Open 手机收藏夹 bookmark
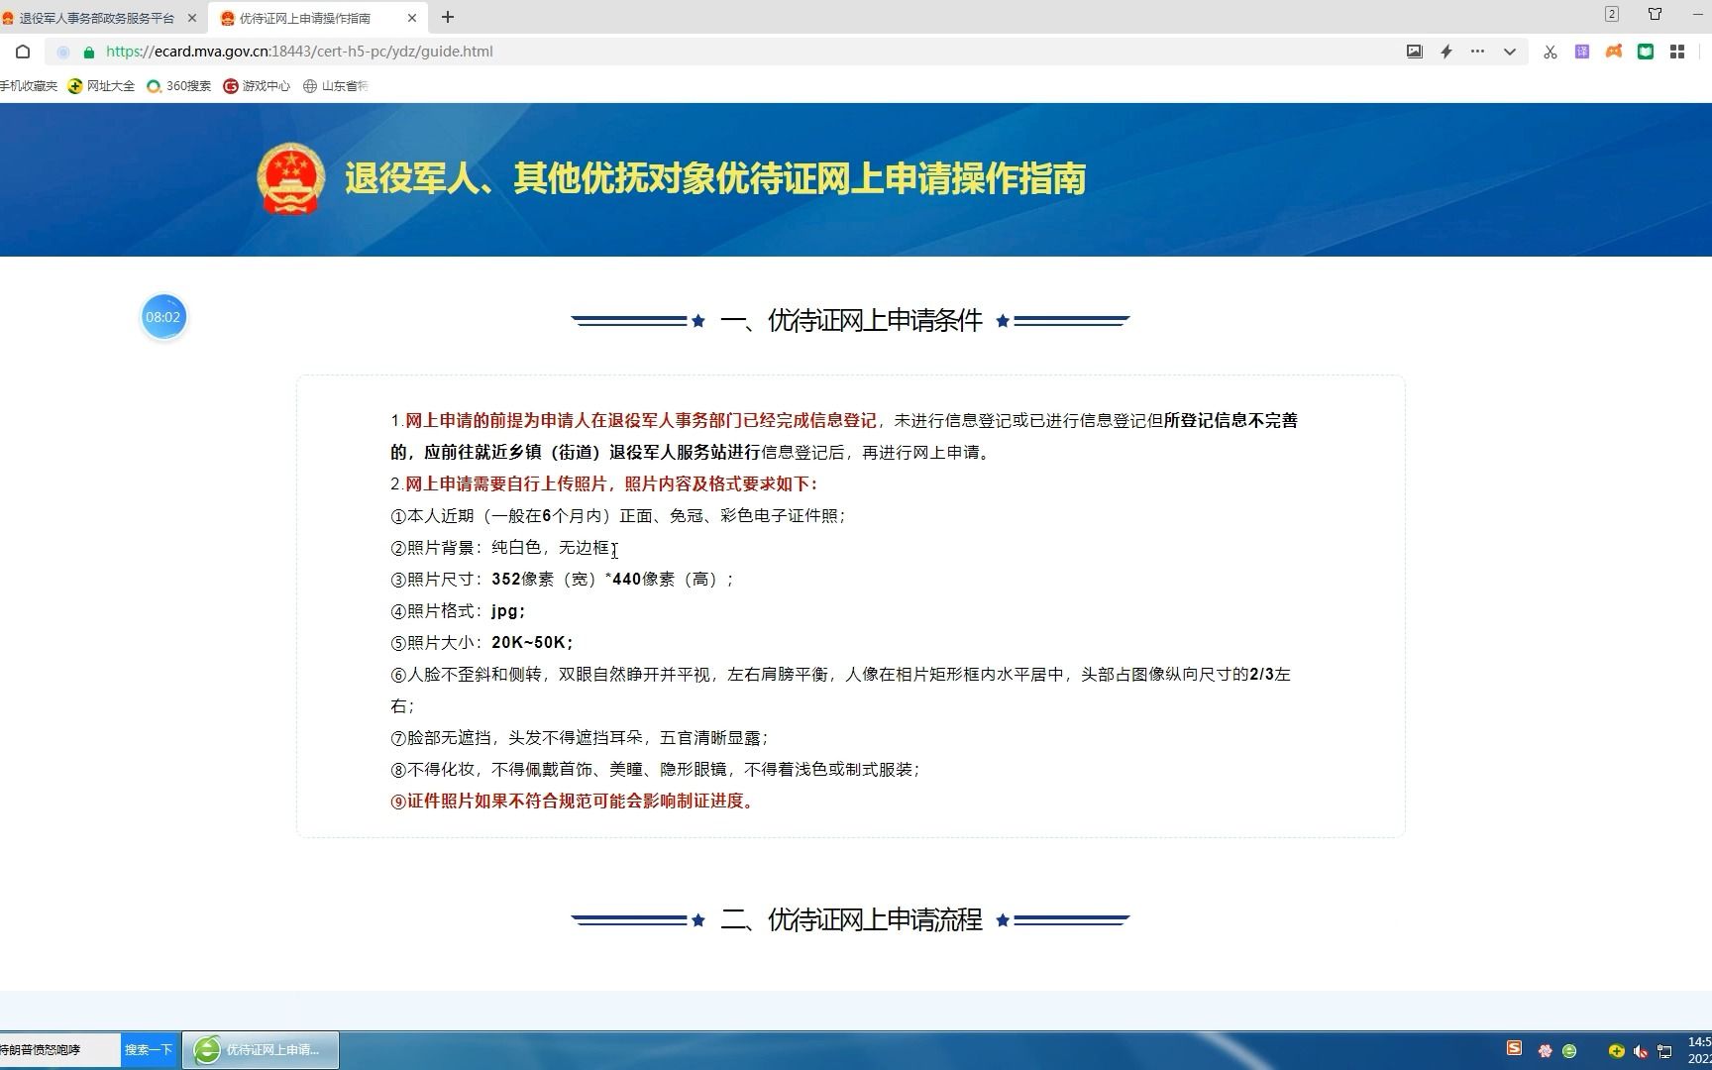The width and height of the screenshot is (1712, 1070). [x=28, y=86]
